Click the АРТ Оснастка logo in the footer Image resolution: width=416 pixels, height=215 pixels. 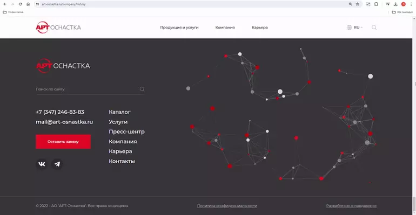(x=63, y=66)
